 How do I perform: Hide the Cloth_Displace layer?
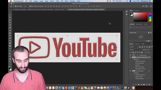coord(130,71)
